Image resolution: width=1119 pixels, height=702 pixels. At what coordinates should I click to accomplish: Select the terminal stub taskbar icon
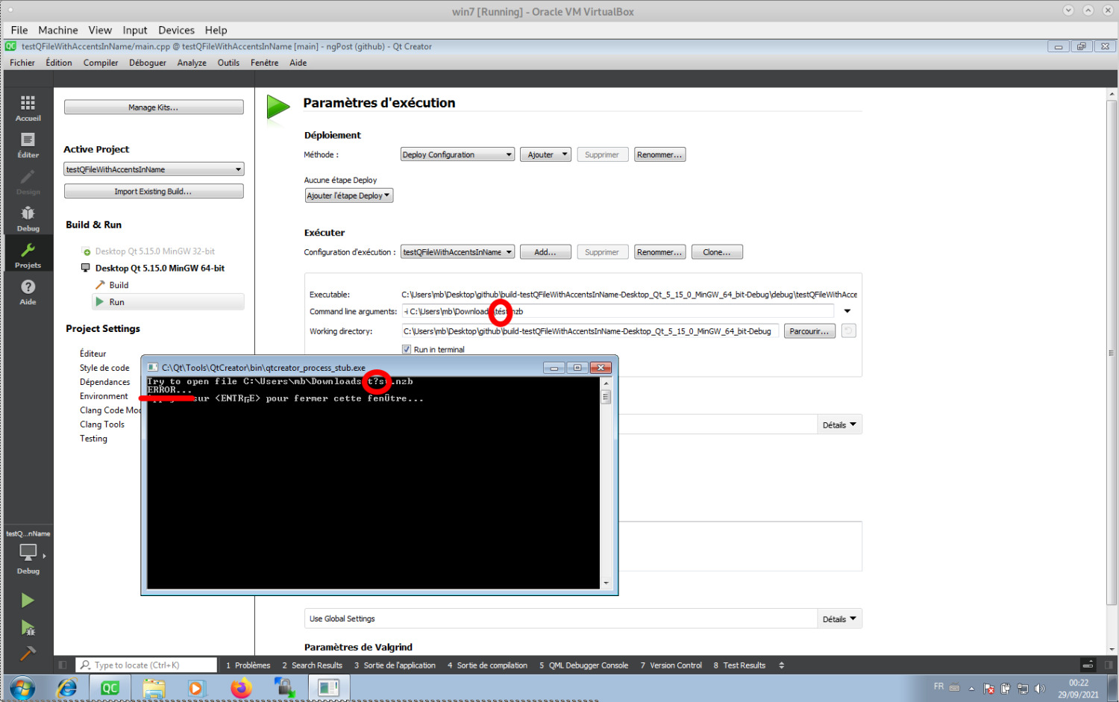point(328,688)
